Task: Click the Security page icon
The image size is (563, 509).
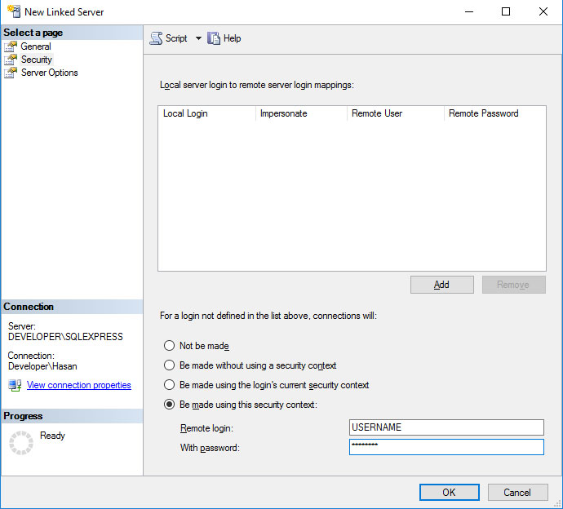Action: tap(11, 60)
